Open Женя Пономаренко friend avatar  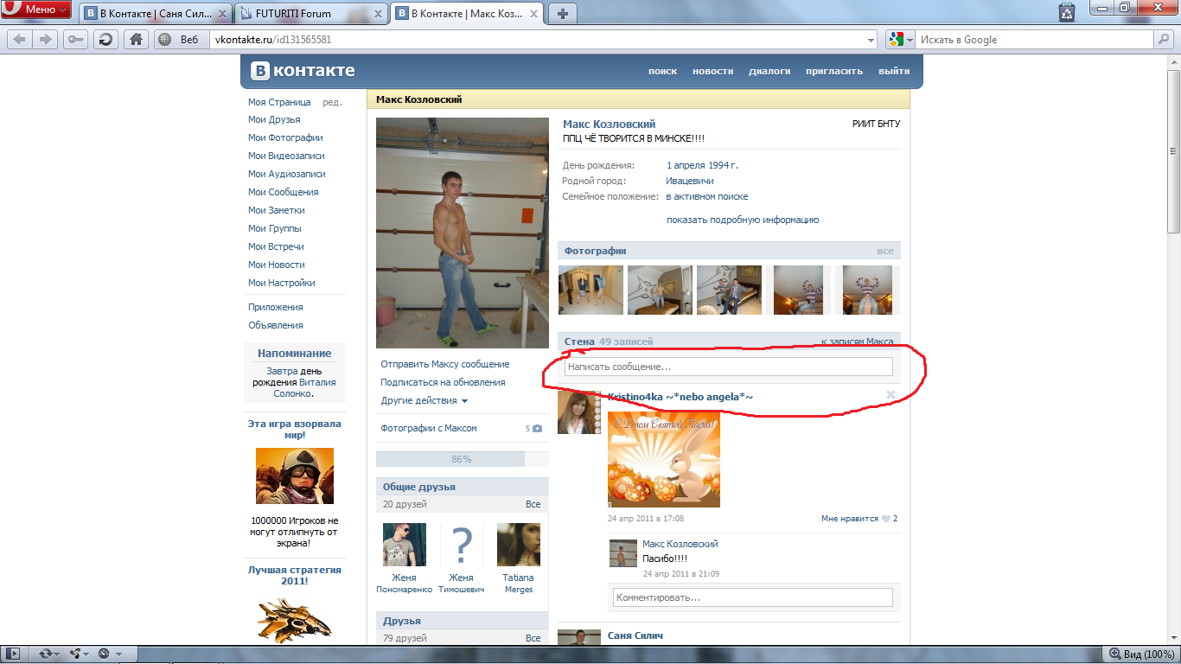(404, 545)
